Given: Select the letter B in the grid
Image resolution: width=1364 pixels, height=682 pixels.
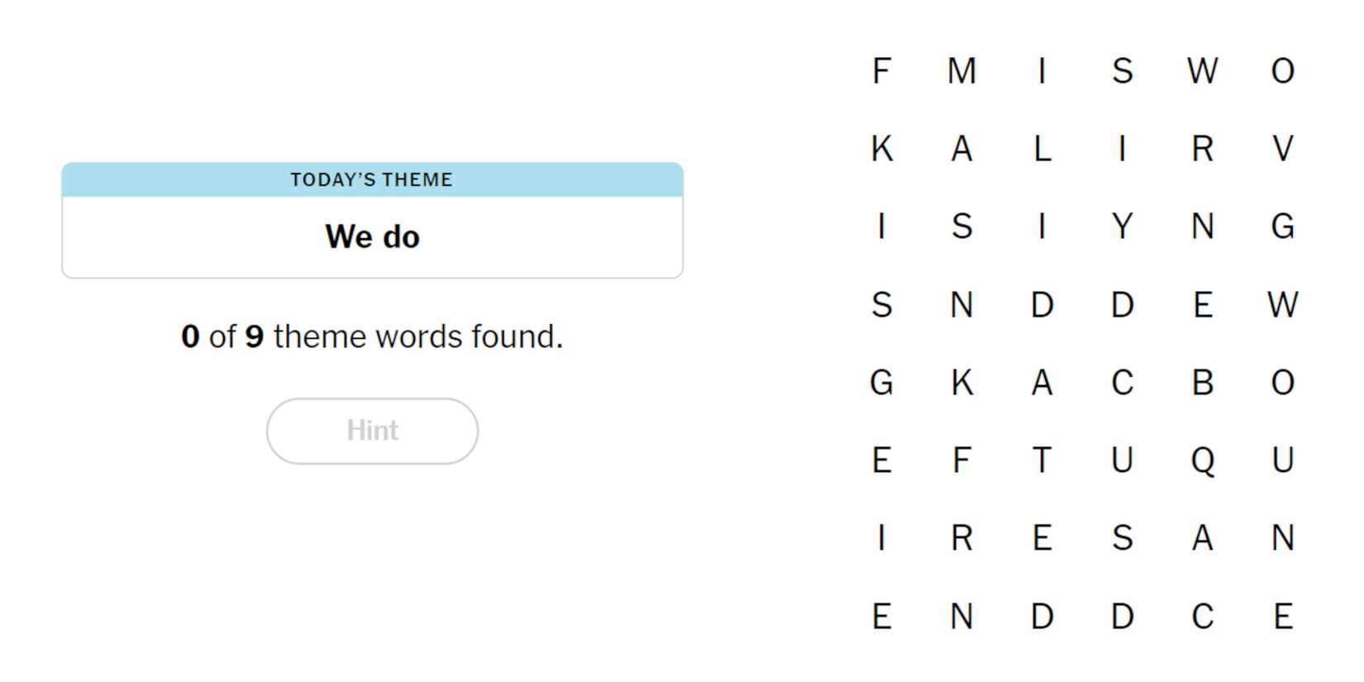Looking at the screenshot, I should pos(1202,383).
